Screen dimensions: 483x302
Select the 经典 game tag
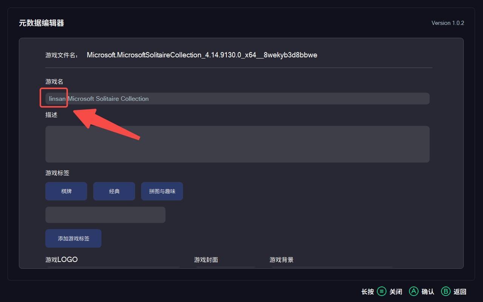click(114, 191)
